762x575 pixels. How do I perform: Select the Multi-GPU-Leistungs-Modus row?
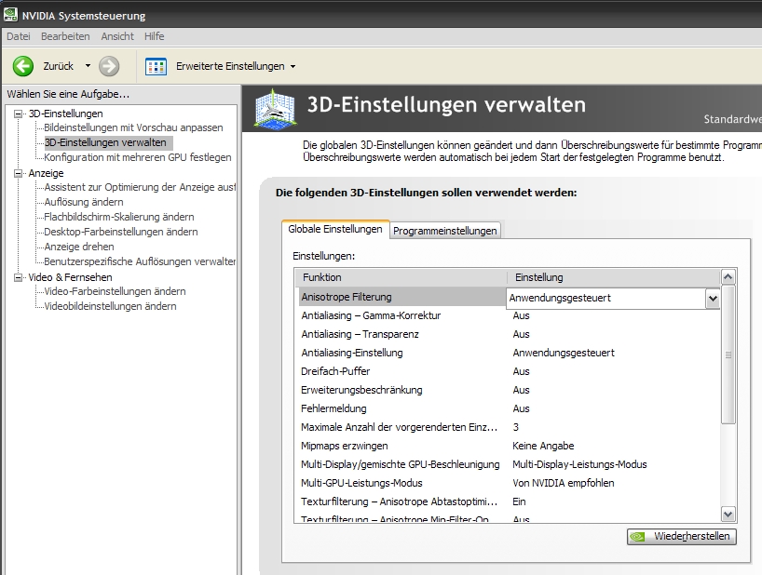point(509,483)
